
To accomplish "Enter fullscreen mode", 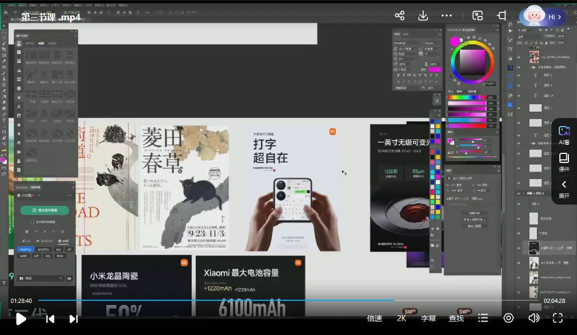I will coord(558,318).
